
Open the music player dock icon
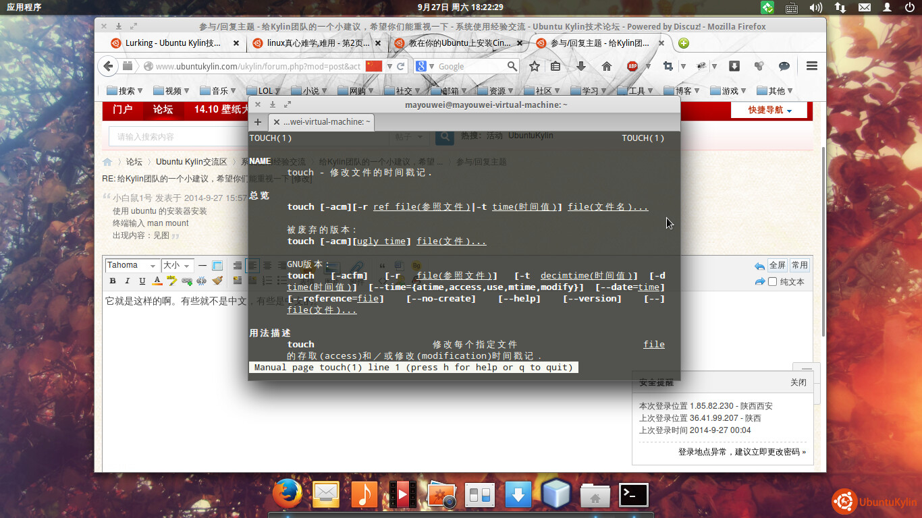[364, 495]
